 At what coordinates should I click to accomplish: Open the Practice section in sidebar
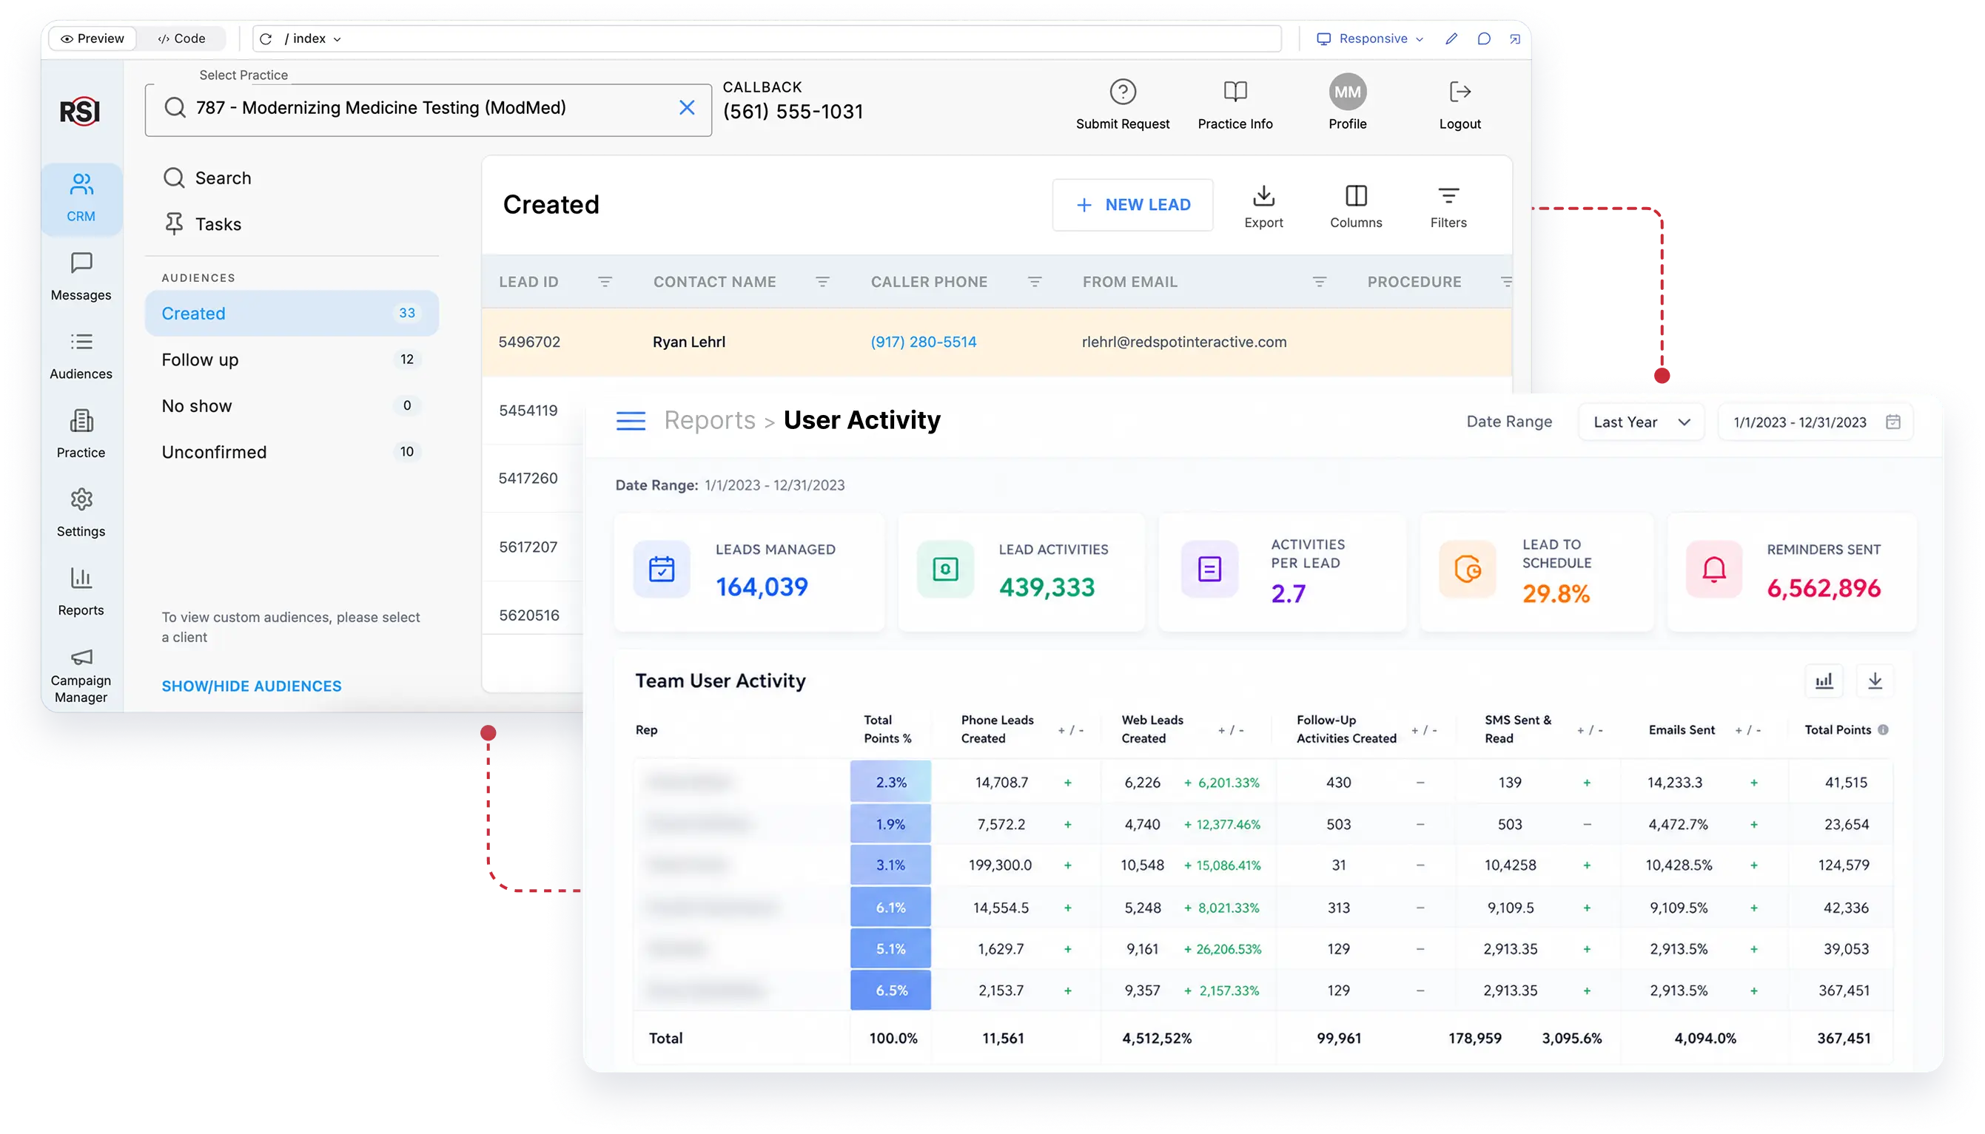(81, 433)
